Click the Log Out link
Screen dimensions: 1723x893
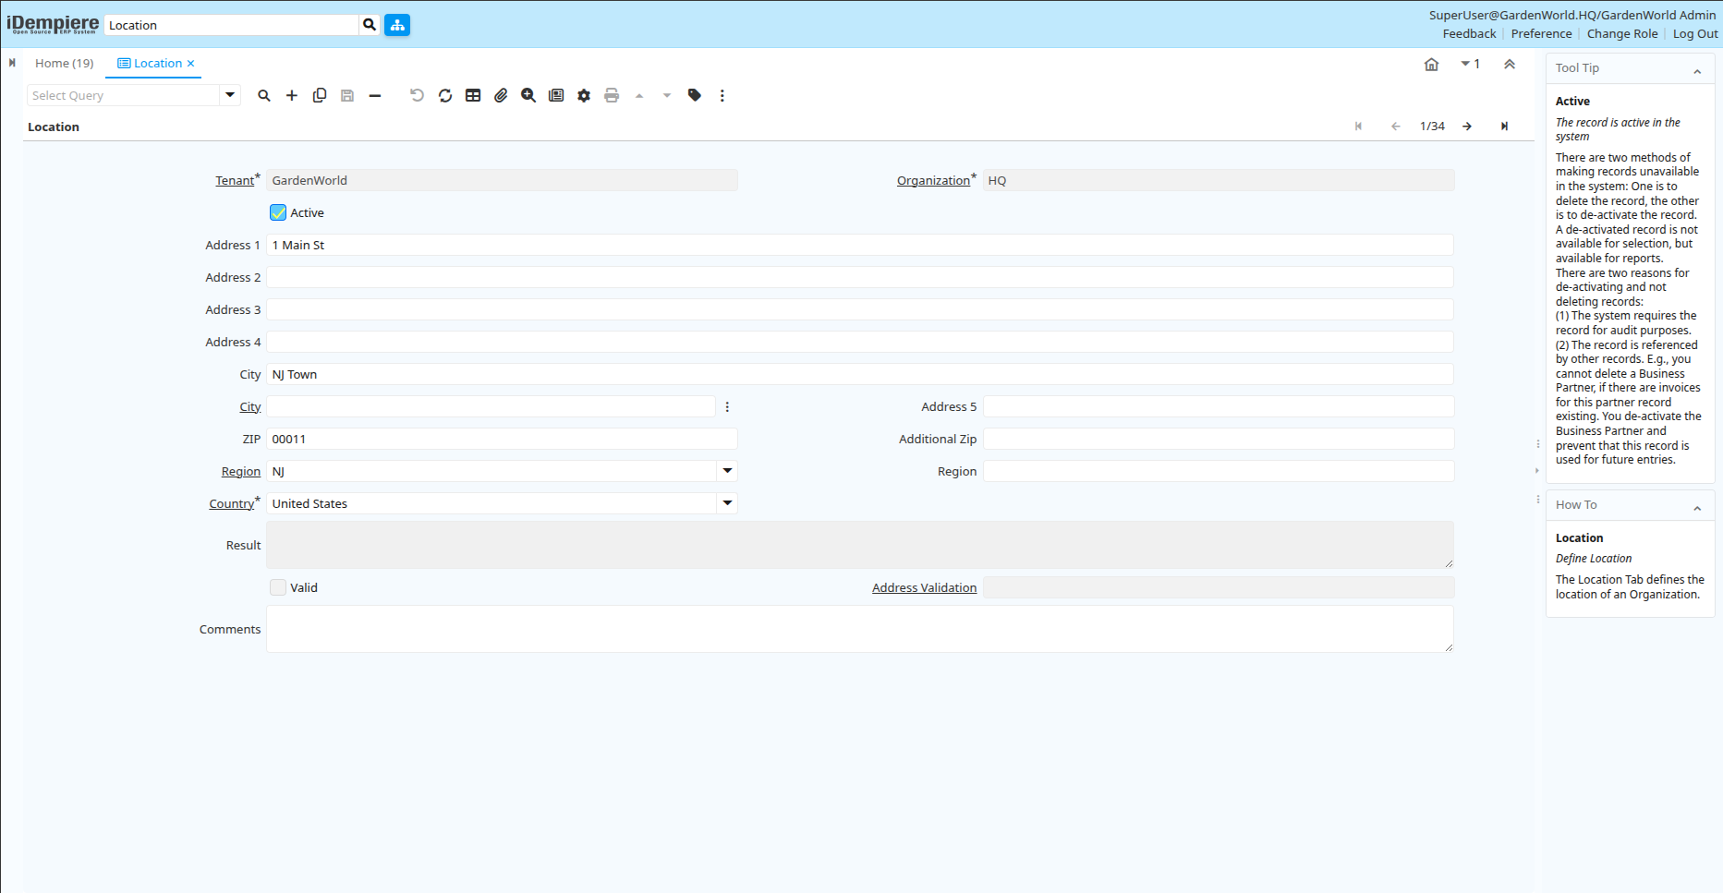(1694, 34)
